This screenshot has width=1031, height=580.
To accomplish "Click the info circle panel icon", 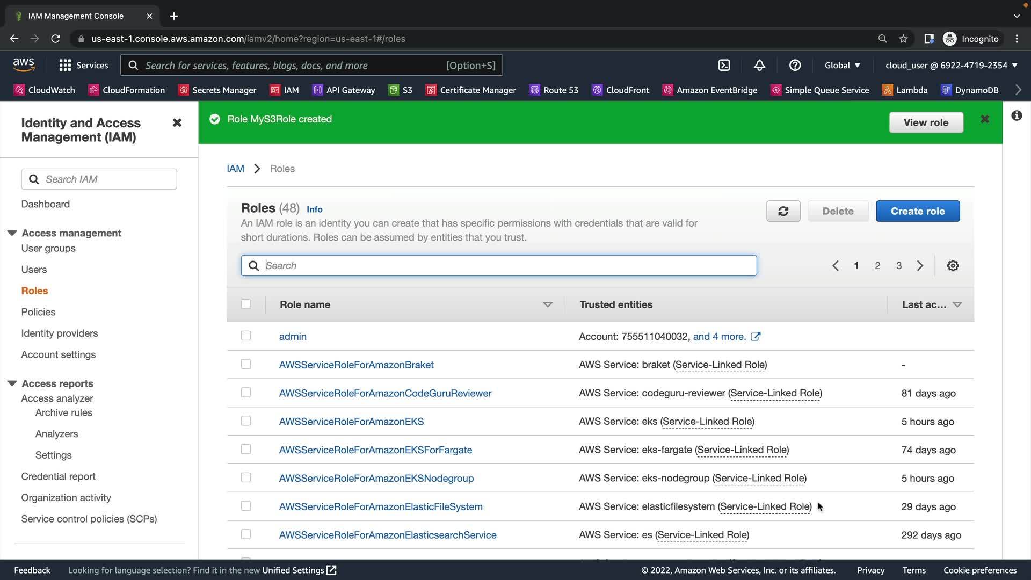I will (1017, 115).
